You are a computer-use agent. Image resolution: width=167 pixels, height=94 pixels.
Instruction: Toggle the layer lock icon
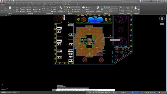[x=67, y=7]
